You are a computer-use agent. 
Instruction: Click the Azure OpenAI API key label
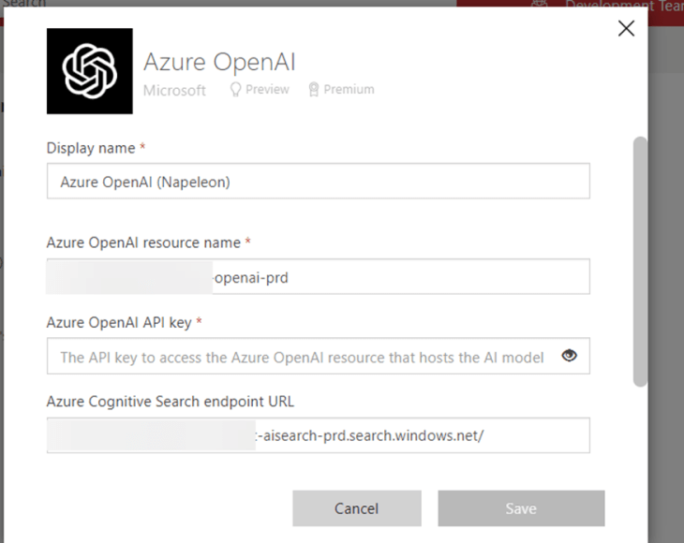click(119, 322)
